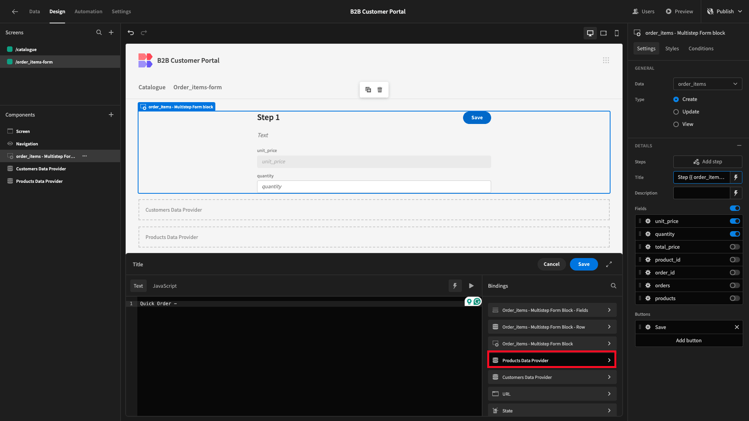This screenshot has width=749, height=421.
Task: Switch to the Conditions tab
Action: click(x=701, y=48)
